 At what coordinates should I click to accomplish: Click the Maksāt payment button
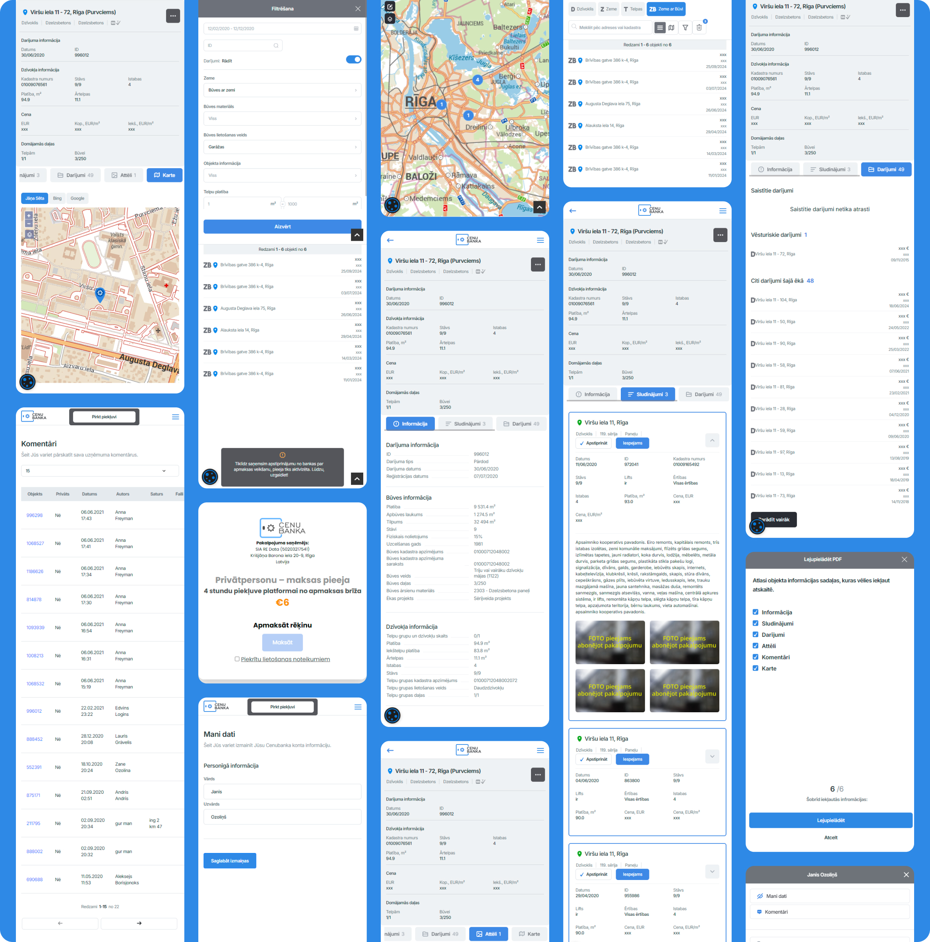click(x=282, y=642)
